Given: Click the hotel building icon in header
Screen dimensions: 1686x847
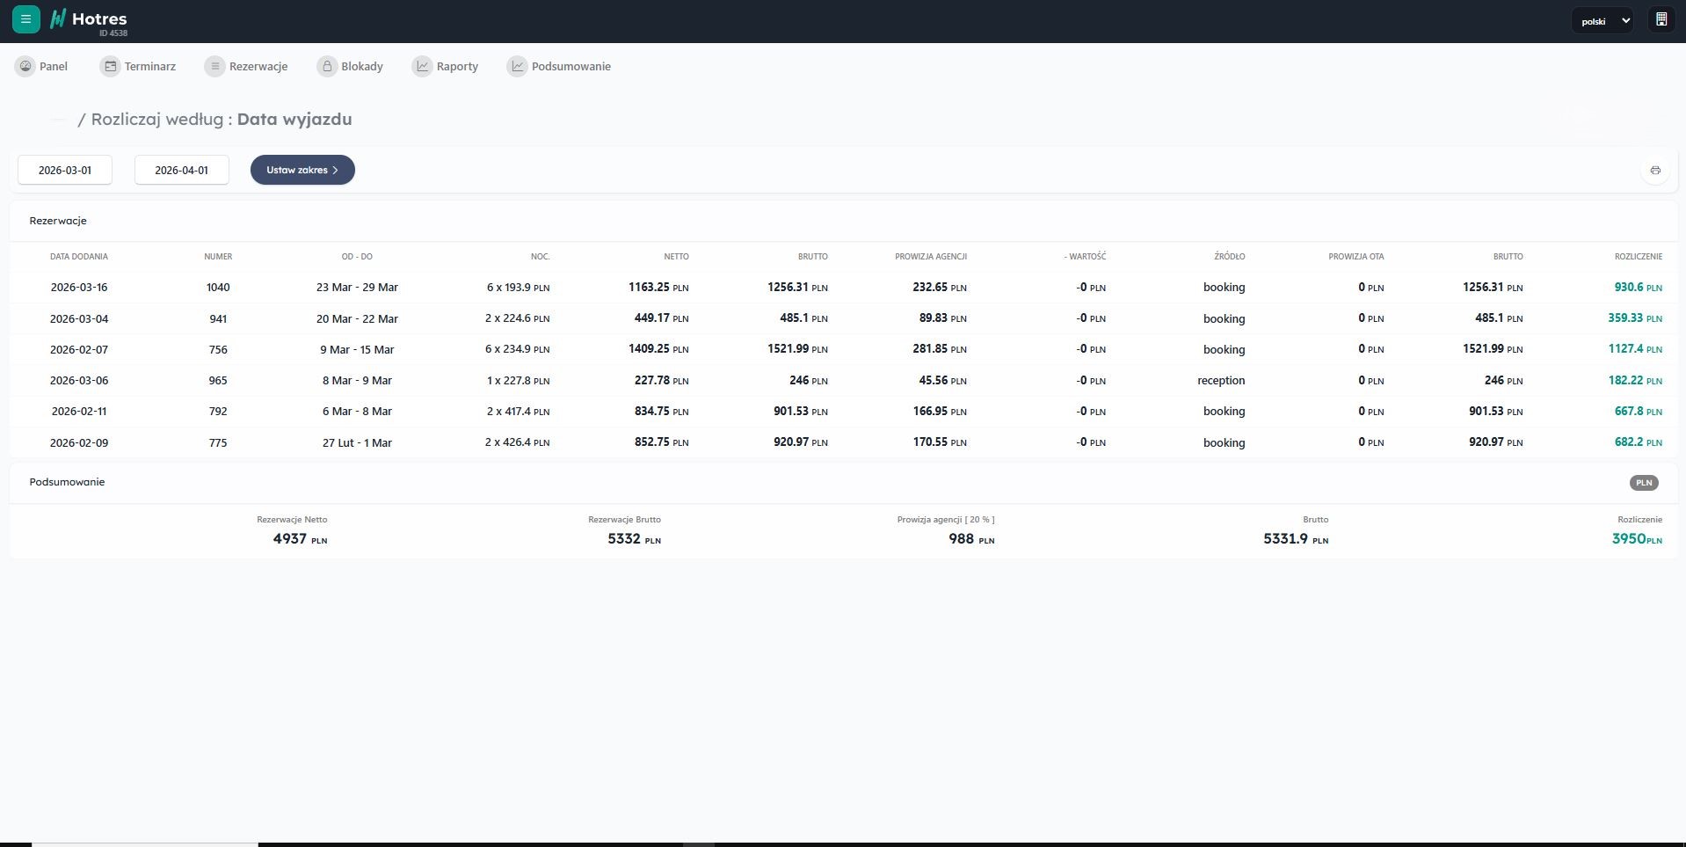Looking at the screenshot, I should coord(1661,19).
